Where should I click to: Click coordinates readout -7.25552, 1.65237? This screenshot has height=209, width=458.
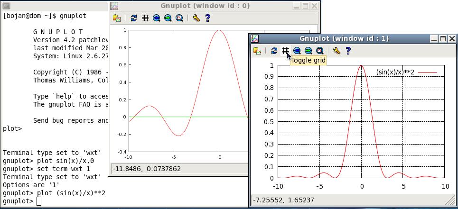pyautogui.click(x=283, y=200)
